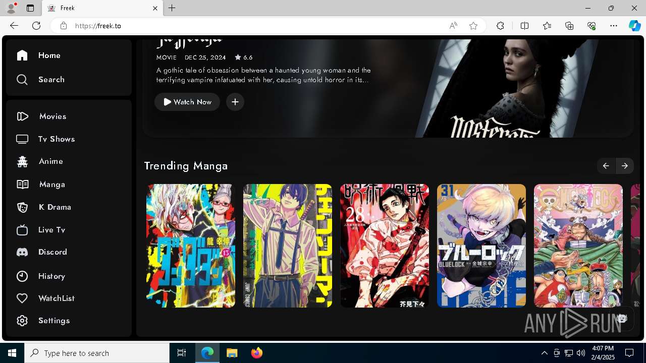646x363 pixels.
Task: Open Edge Settings and more menu
Action: click(x=614, y=26)
